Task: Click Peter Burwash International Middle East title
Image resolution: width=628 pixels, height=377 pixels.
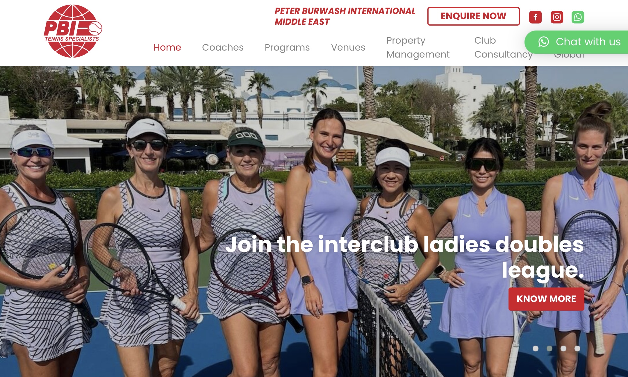Action: click(x=345, y=16)
